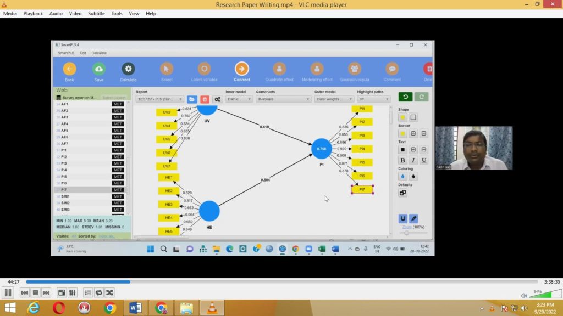Click the remaining time display 3:38:30
Screen dimensions: 563x316
pos(551,281)
